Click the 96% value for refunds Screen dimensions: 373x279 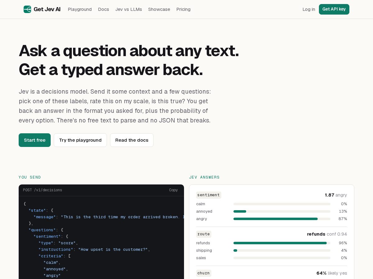343,243
